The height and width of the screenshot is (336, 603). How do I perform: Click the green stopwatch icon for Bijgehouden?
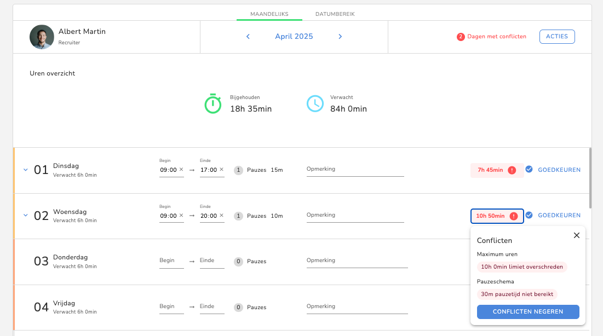pyautogui.click(x=213, y=103)
